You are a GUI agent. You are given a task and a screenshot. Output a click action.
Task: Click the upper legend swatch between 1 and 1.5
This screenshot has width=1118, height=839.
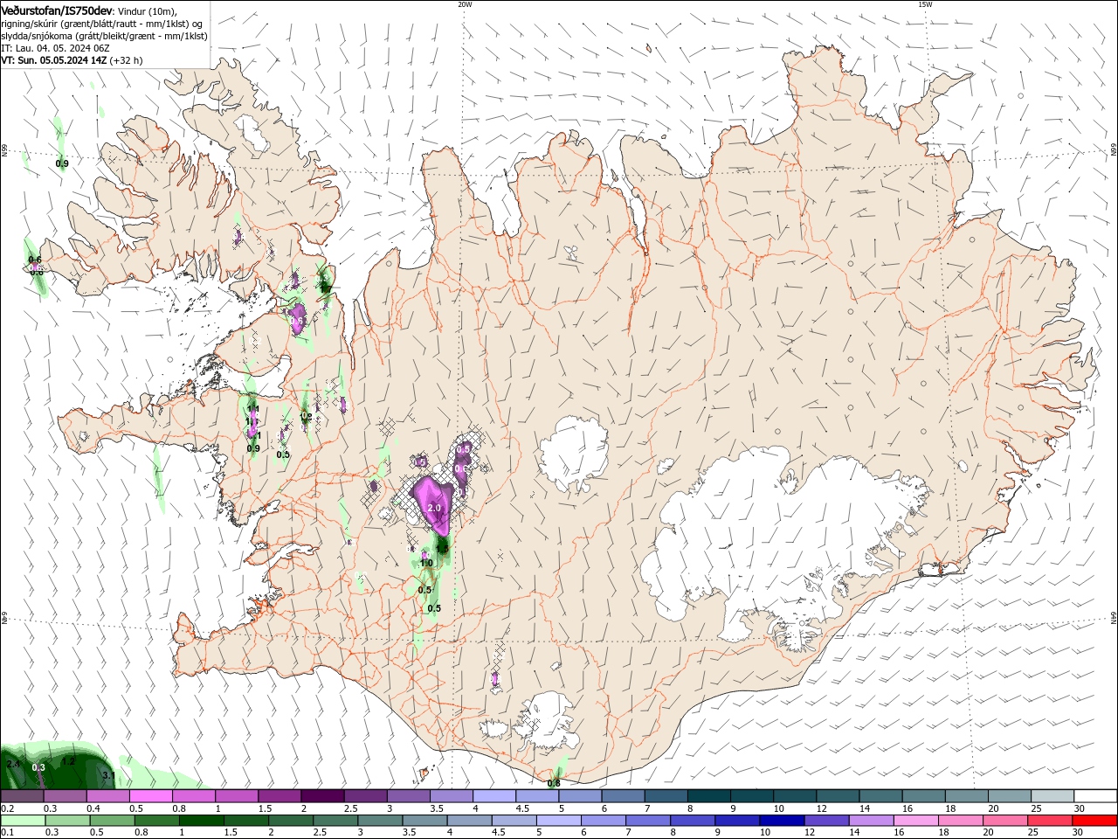(x=236, y=796)
